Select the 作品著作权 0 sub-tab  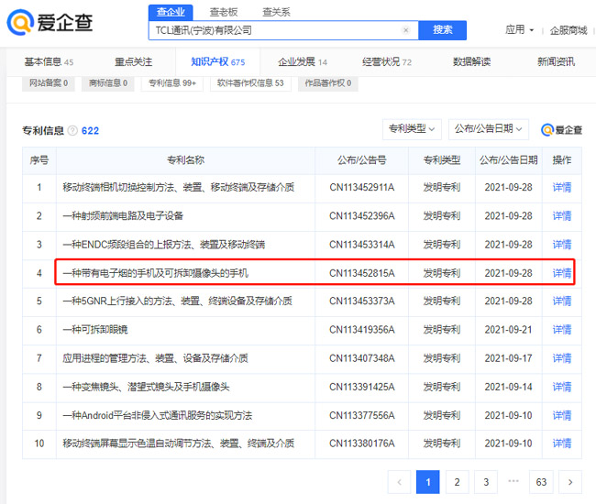(328, 83)
